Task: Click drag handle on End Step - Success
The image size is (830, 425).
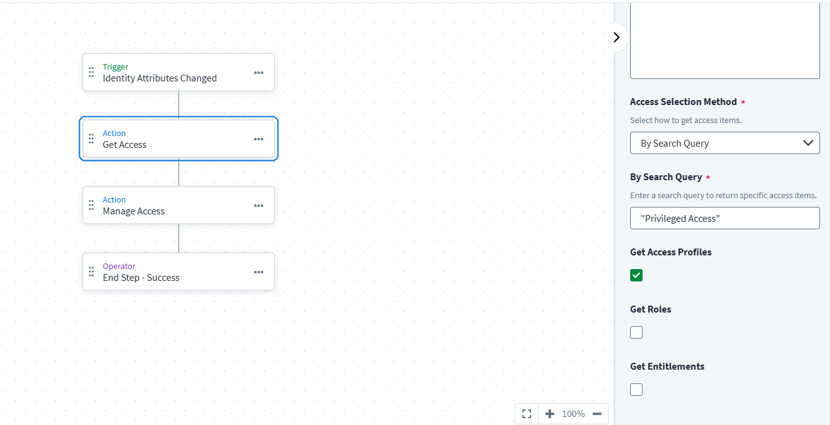Action: pos(92,272)
